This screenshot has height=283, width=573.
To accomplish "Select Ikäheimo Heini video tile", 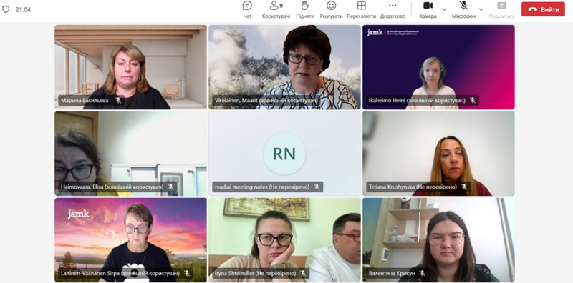I will [438, 67].
